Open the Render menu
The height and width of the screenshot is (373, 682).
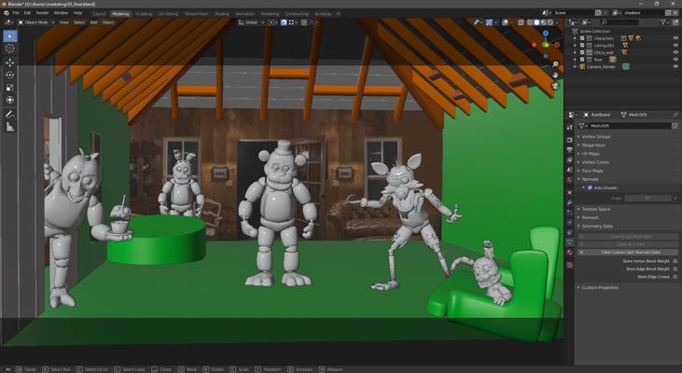(42, 13)
